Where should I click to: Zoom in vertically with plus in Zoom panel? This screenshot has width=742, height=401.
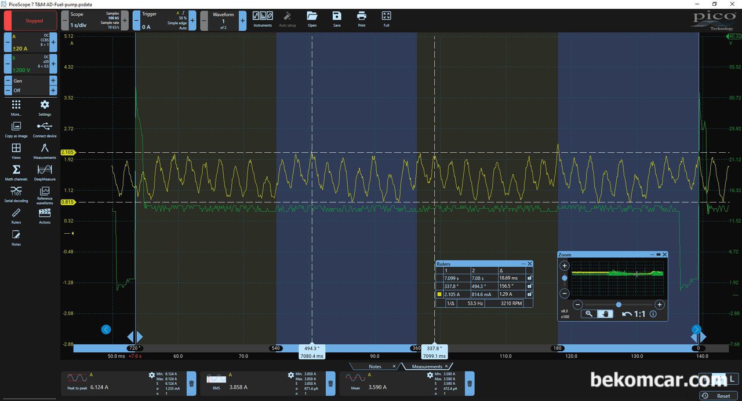pyautogui.click(x=565, y=266)
